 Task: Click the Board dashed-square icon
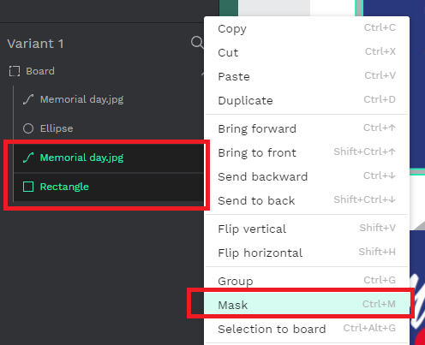(15, 71)
